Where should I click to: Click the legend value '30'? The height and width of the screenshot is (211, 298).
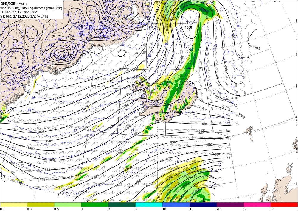246,209
